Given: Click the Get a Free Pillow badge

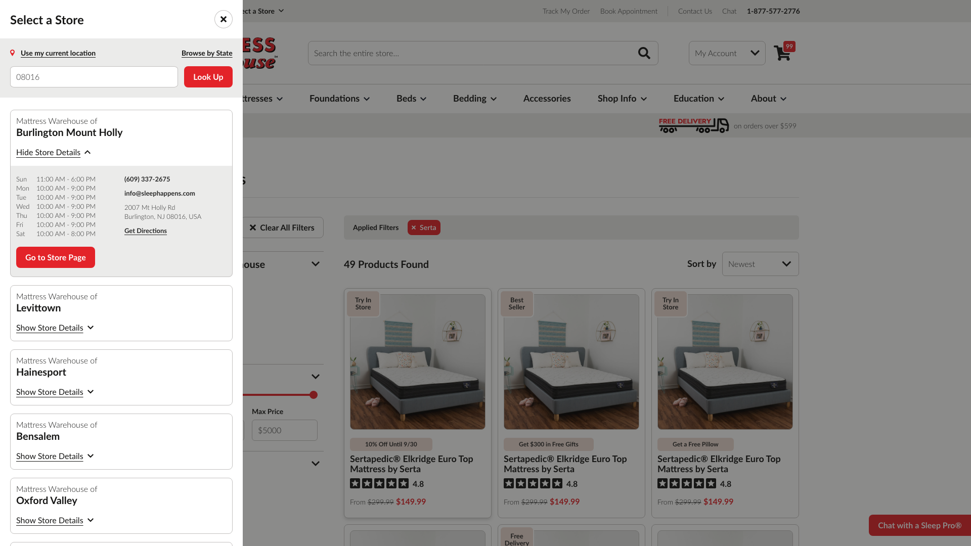Looking at the screenshot, I should pos(695,444).
